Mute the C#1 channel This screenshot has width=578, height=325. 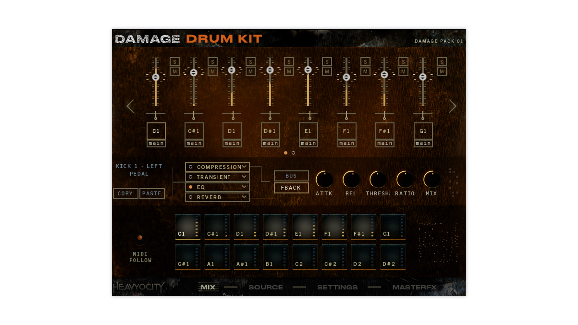(x=213, y=72)
